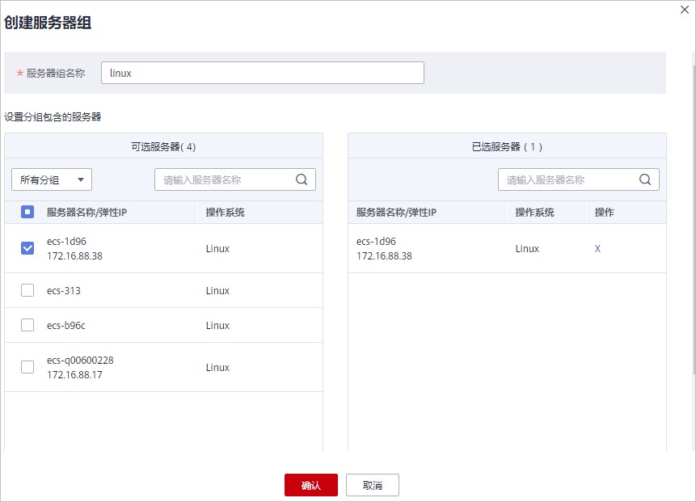
Task: Click the available servers search input box
Action: click(x=225, y=179)
